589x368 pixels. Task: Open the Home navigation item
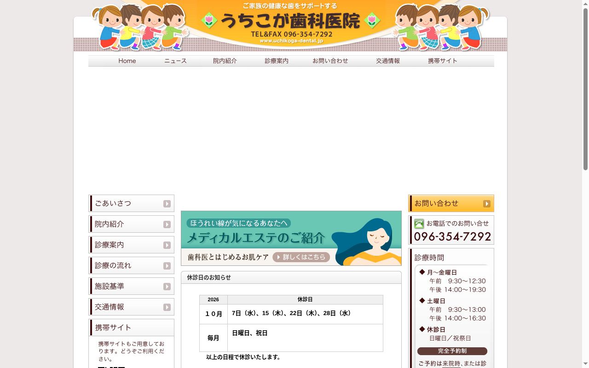pos(127,61)
